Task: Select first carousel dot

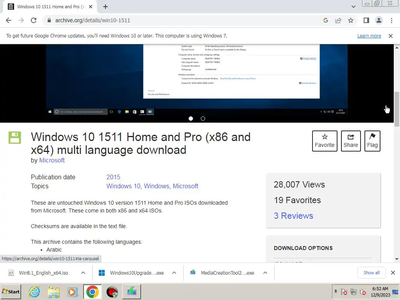Action: point(191,119)
